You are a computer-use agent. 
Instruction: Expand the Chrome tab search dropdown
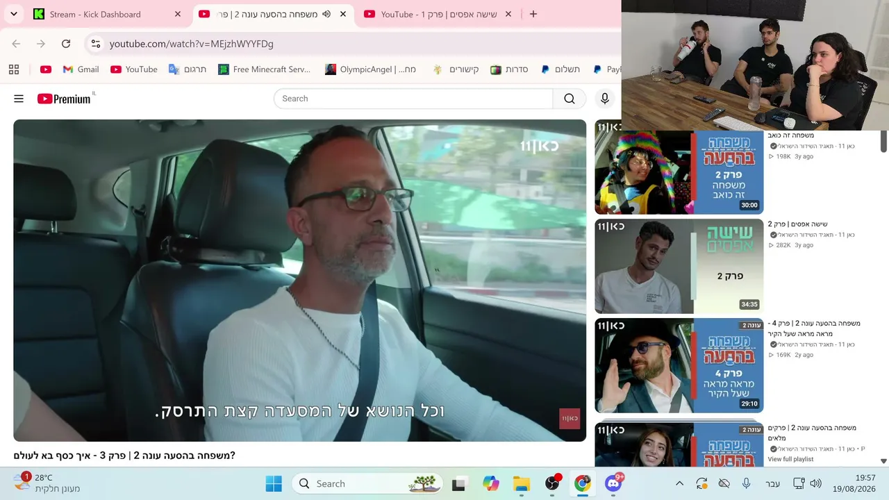click(x=14, y=14)
